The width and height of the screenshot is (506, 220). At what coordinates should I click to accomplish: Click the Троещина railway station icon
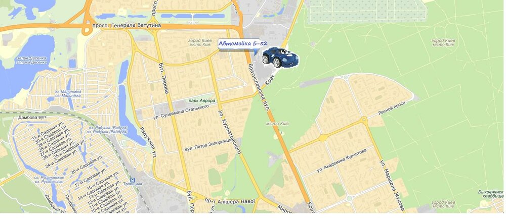point(132,180)
